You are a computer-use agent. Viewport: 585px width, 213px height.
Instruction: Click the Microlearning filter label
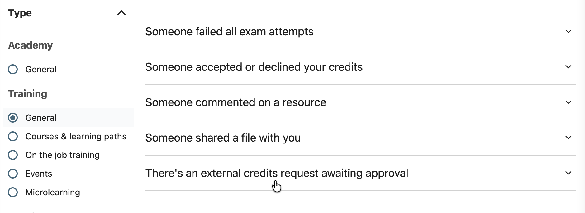[53, 192]
